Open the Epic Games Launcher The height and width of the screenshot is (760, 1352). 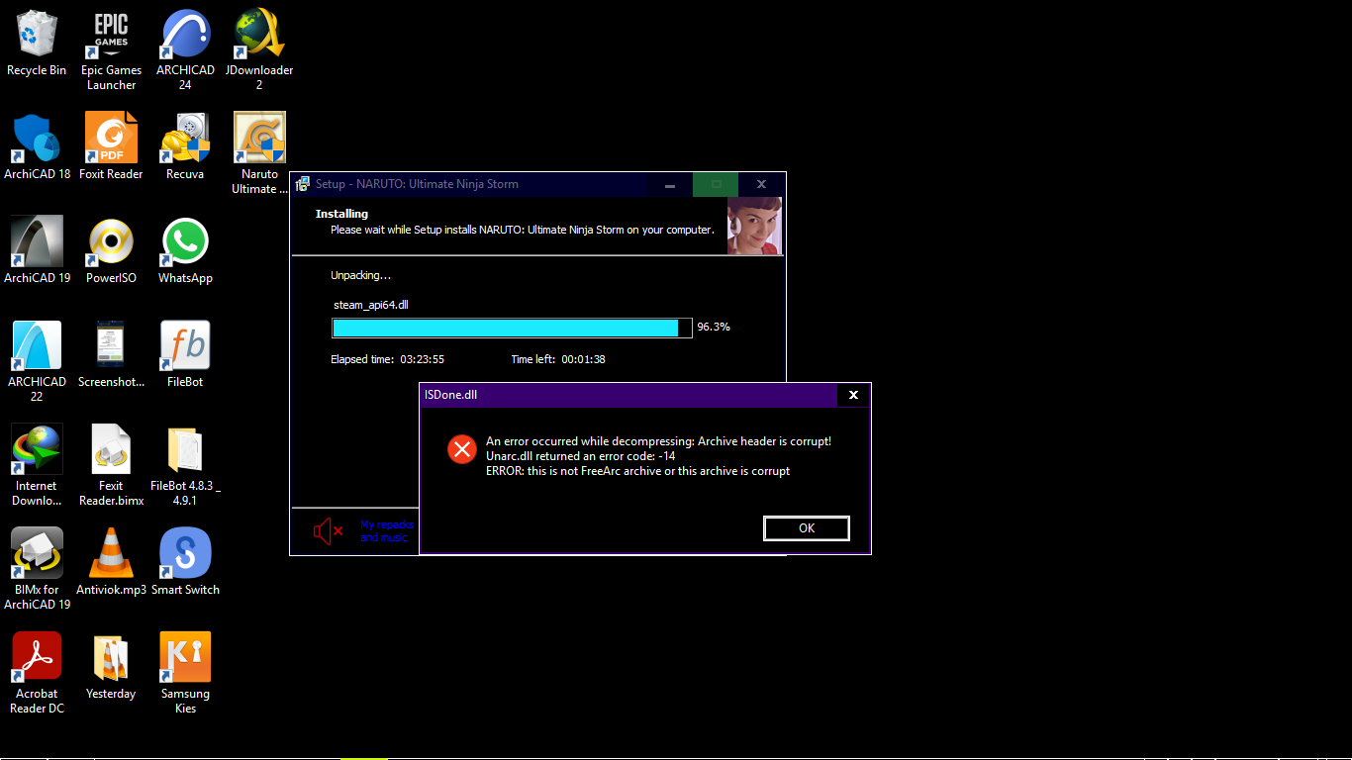[x=111, y=32]
